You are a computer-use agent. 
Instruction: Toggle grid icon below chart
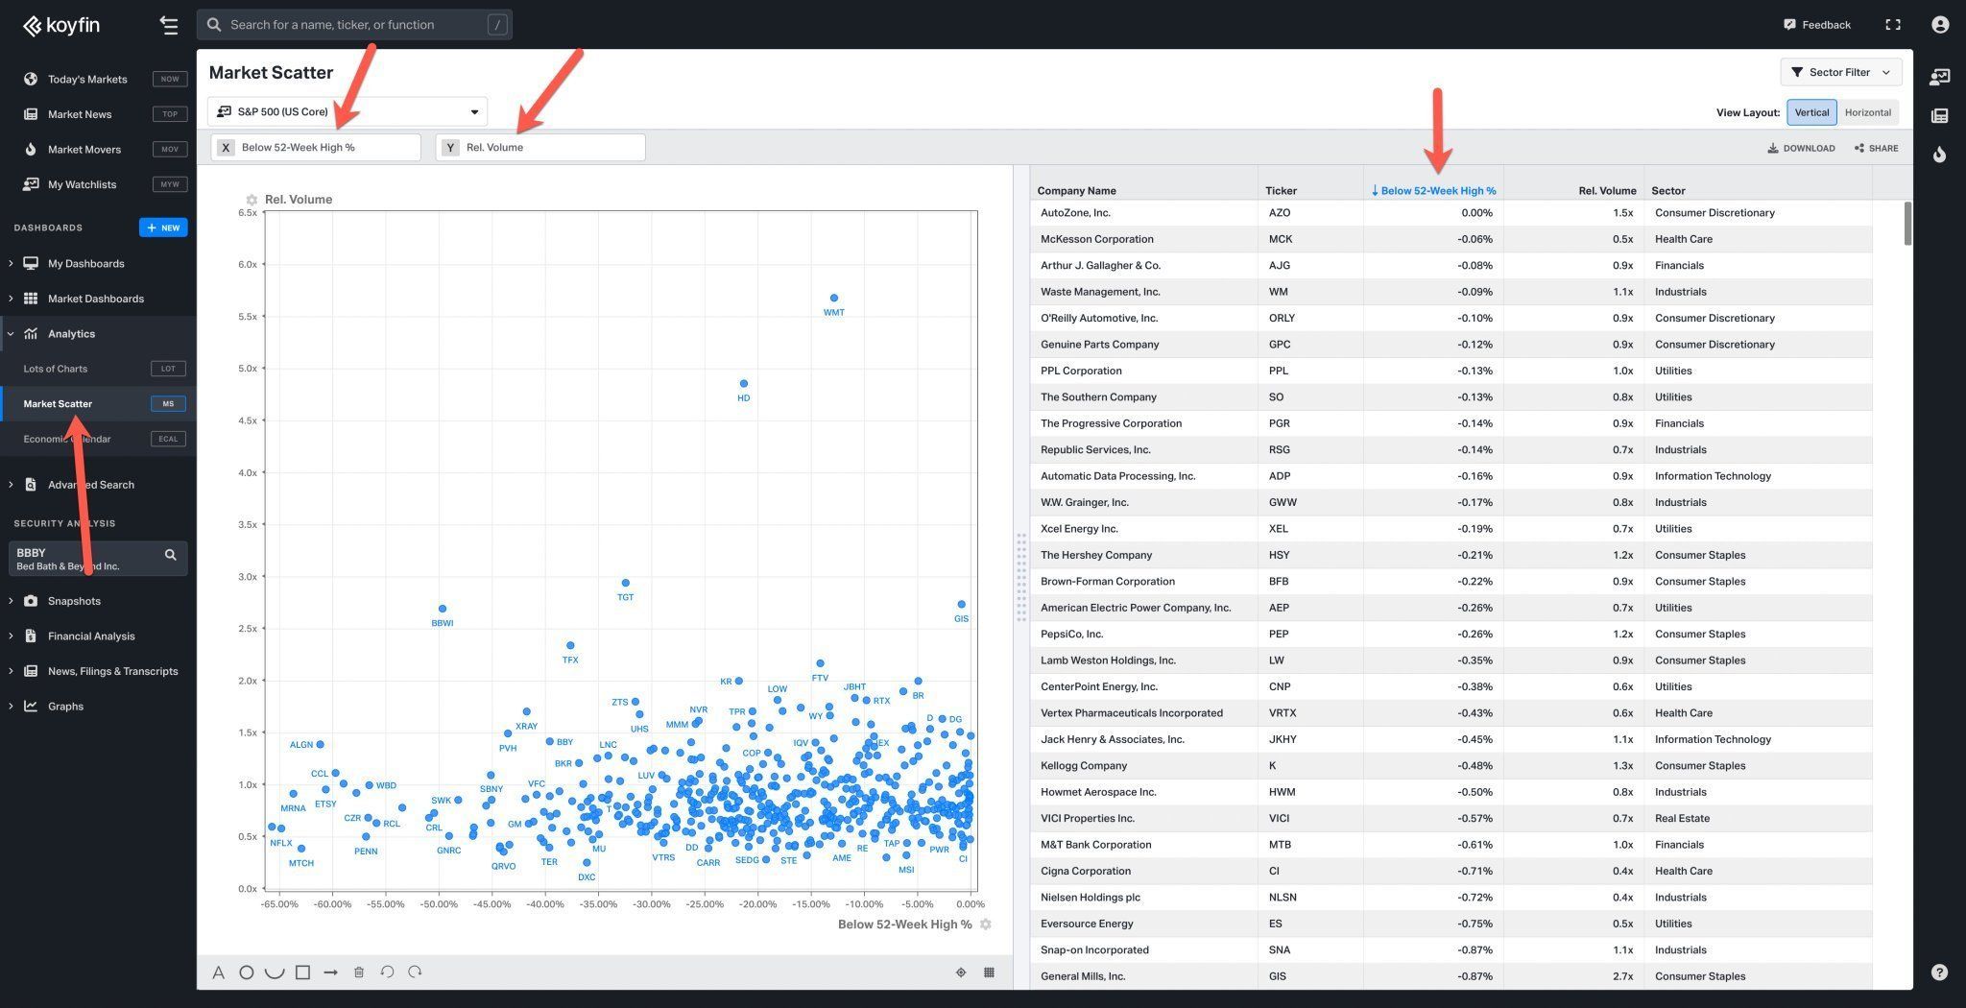989,972
